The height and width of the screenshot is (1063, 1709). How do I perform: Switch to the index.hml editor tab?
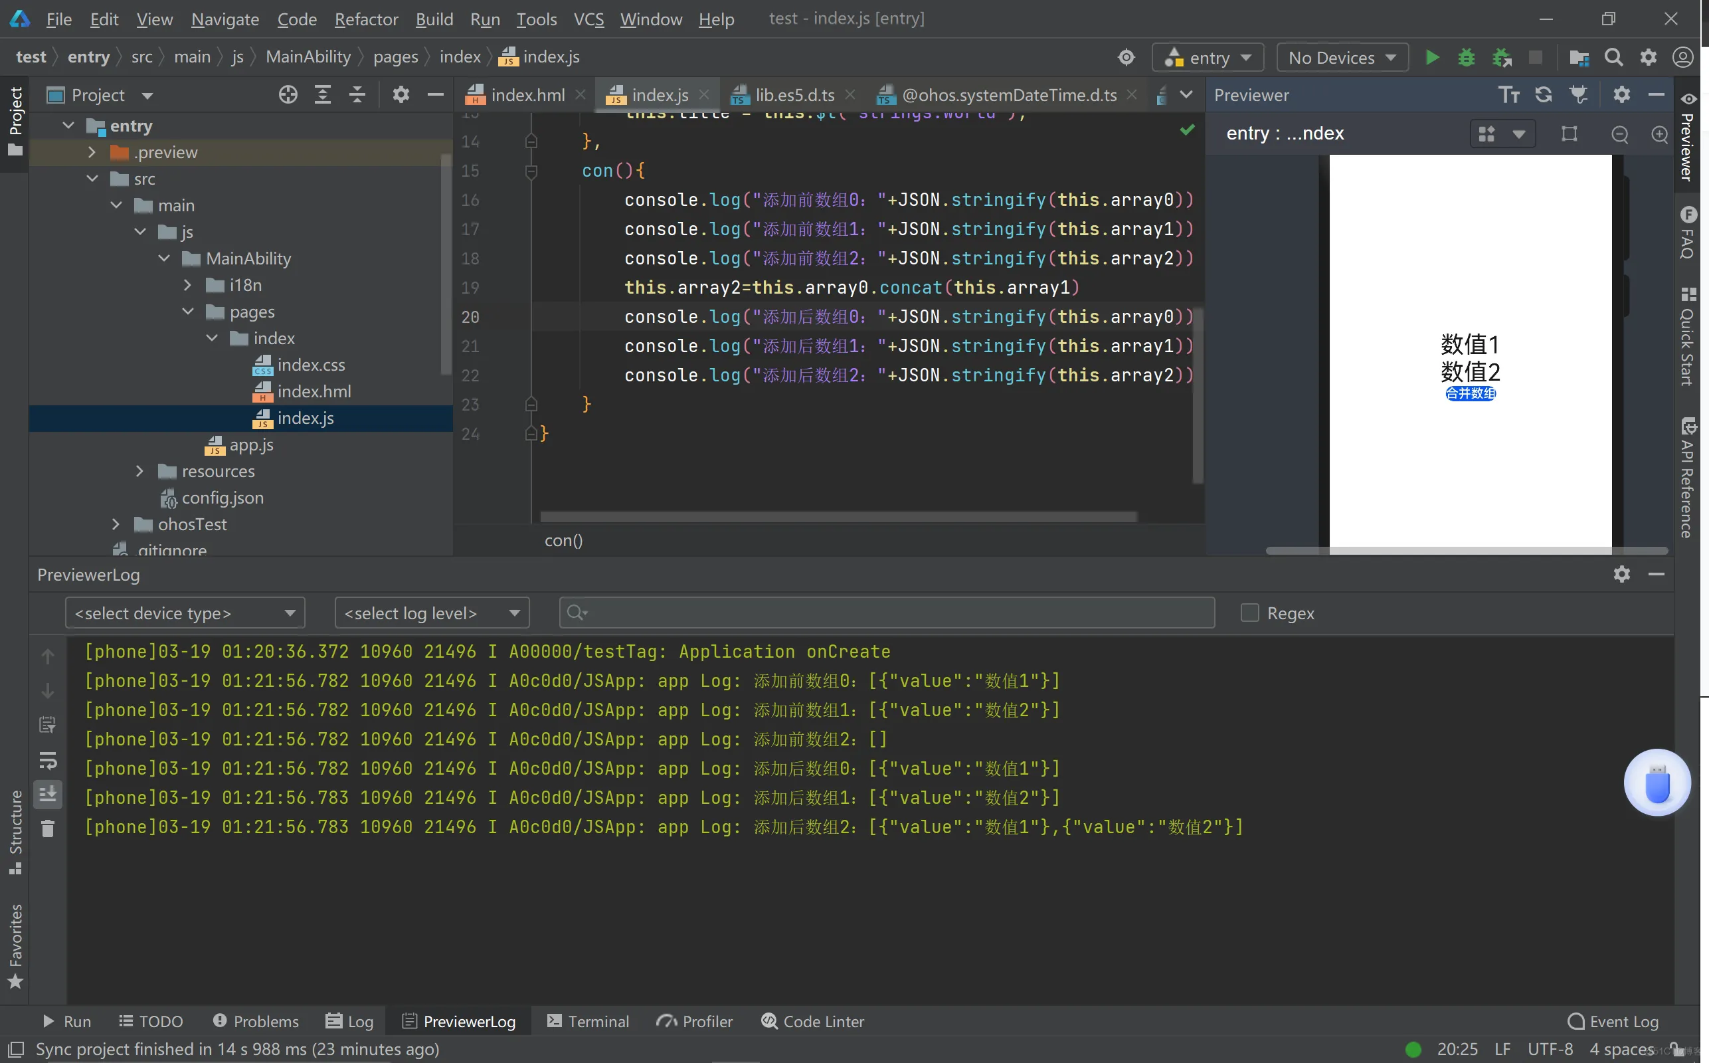[x=527, y=95]
